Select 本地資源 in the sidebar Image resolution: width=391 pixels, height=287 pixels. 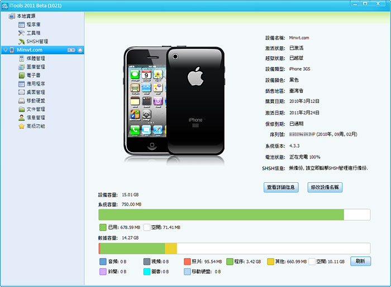pos(26,16)
